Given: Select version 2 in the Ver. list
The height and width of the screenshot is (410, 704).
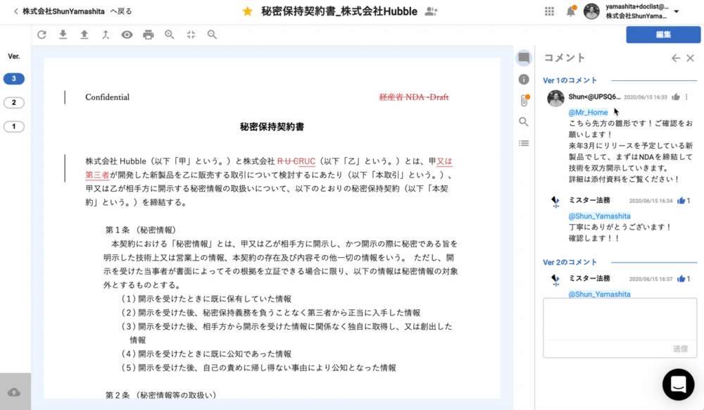Looking at the screenshot, I should point(14,102).
